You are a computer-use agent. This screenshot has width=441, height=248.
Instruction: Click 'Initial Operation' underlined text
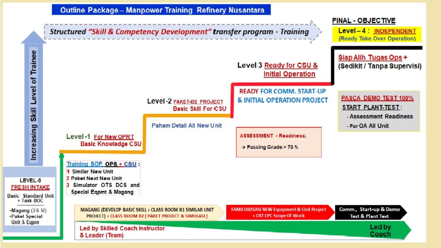coord(289,74)
